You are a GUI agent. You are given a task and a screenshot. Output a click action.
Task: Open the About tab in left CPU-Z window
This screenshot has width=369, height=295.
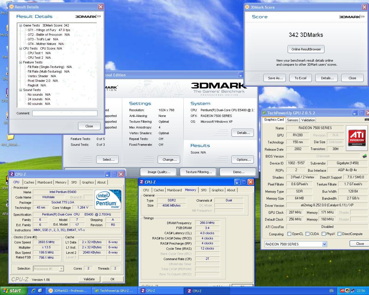(x=101, y=182)
